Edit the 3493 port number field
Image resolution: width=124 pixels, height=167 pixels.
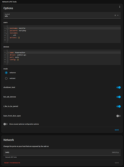pos(62,152)
